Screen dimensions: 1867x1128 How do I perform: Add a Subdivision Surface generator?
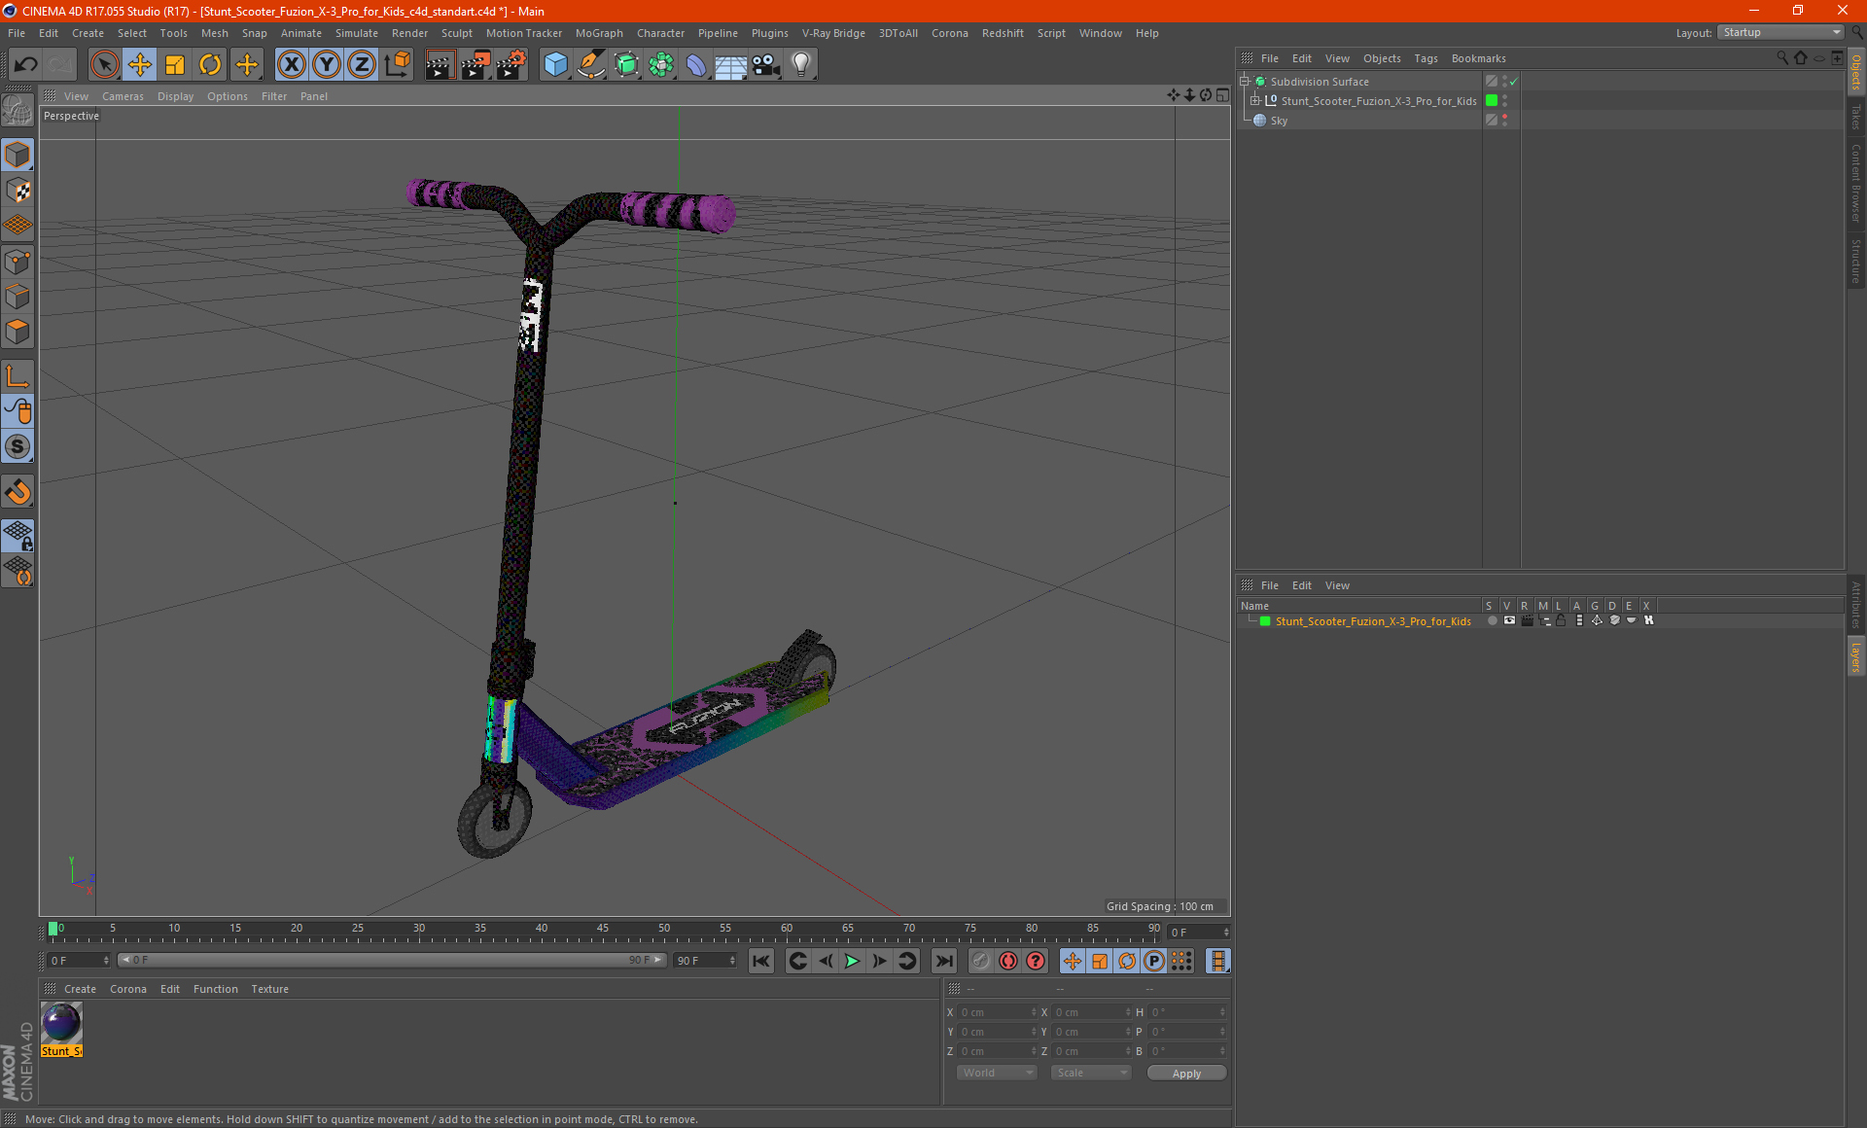(x=626, y=65)
